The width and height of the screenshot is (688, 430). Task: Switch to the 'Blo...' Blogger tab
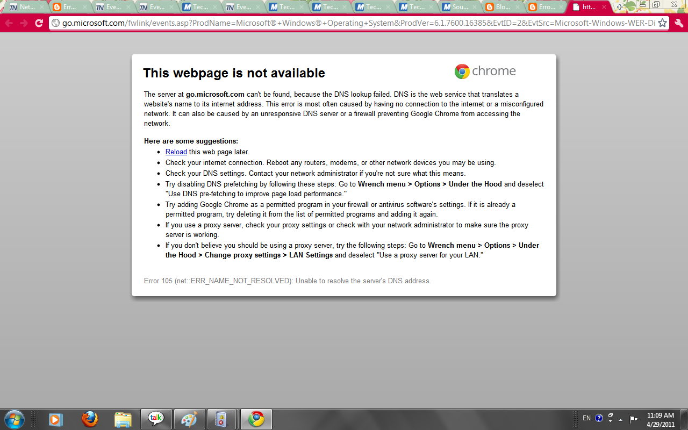pos(503,8)
